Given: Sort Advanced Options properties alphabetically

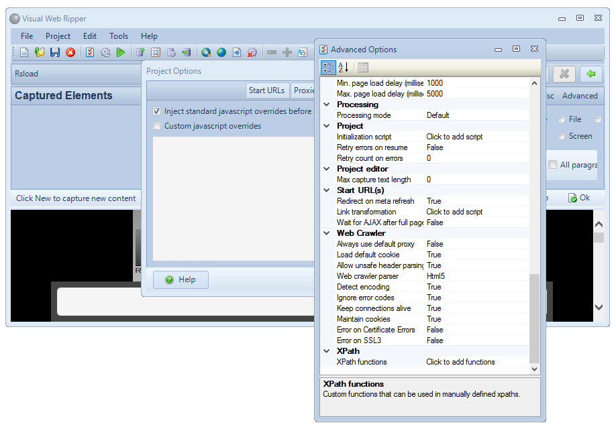Looking at the screenshot, I should (x=344, y=68).
